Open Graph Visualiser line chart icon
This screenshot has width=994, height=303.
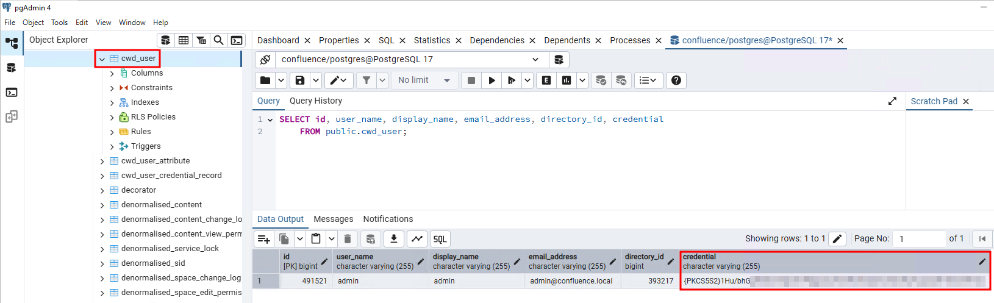point(417,239)
